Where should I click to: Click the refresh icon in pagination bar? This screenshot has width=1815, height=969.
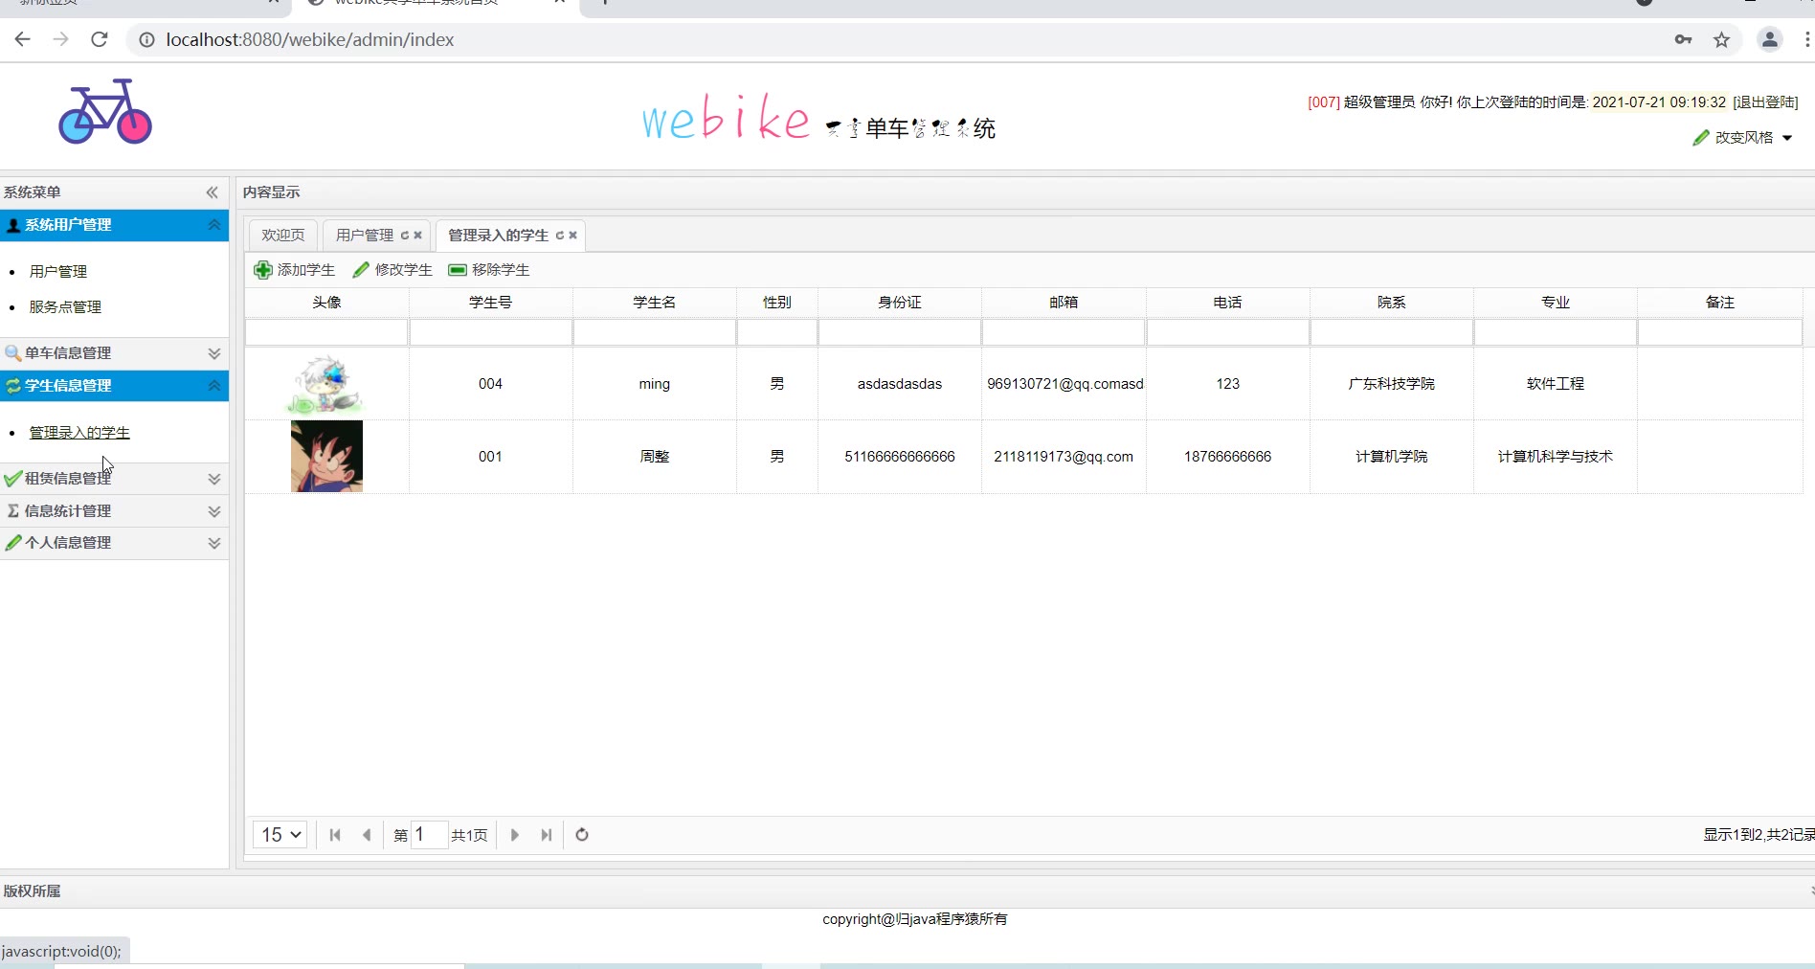tap(582, 835)
